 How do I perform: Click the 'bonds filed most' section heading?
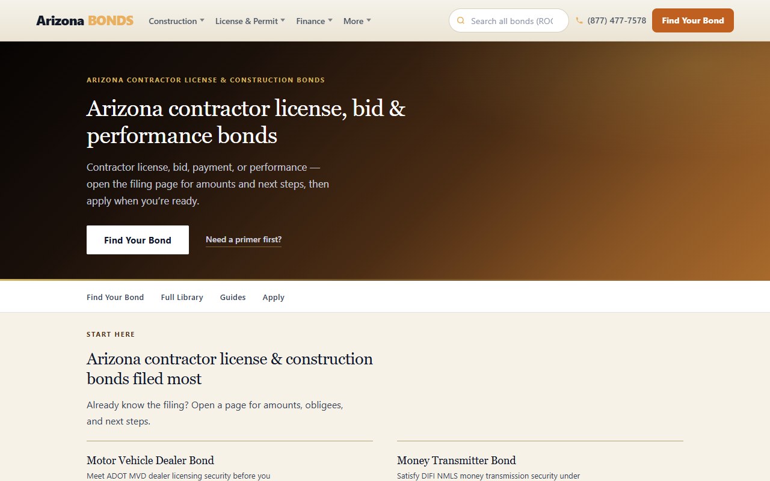tap(230, 369)
